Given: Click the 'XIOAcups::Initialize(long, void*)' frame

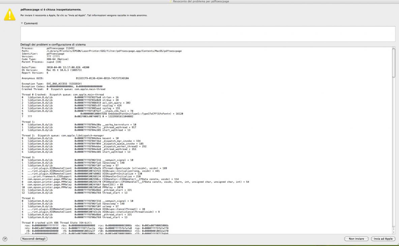Looking at the screenshot, I should [91, 171].
